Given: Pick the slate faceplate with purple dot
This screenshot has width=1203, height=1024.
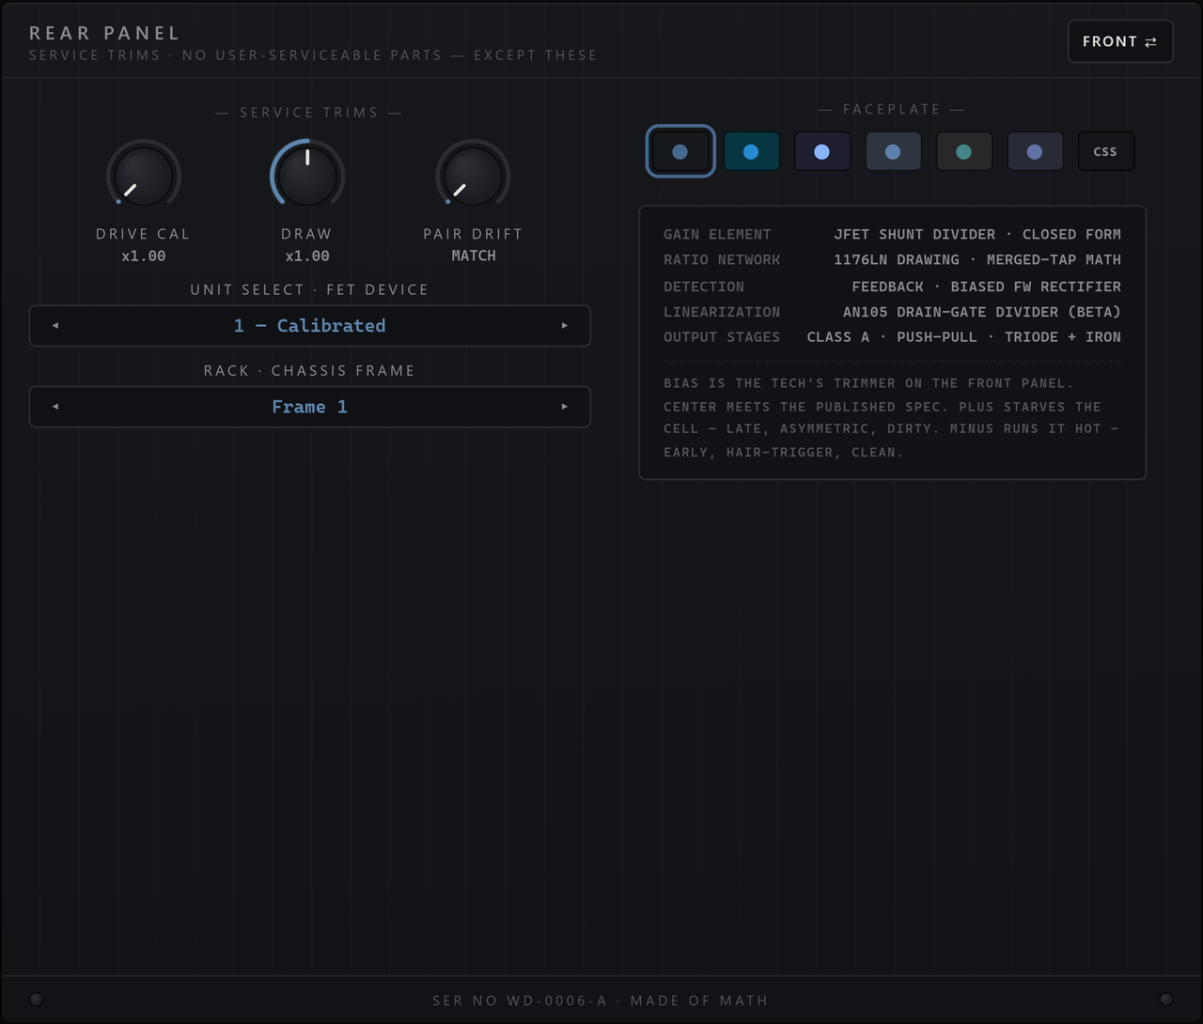Looking at the screenshot, I should pos(1035,151).
